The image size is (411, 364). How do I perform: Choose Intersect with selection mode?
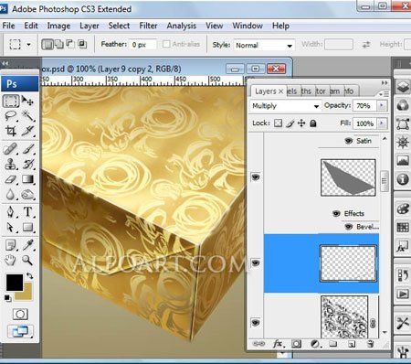click(x=82, y=45)
